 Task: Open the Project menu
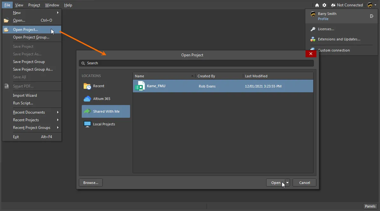coord(34,5)
